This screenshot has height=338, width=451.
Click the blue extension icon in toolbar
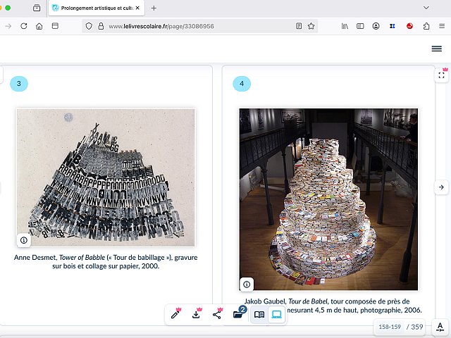point(393,26)
